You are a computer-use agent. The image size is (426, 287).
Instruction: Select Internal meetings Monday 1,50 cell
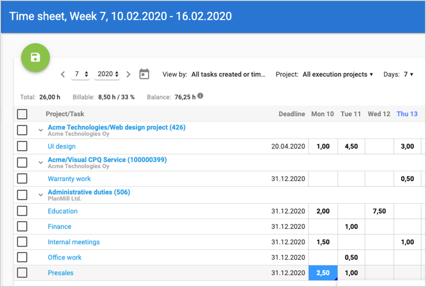click(323, 242)
